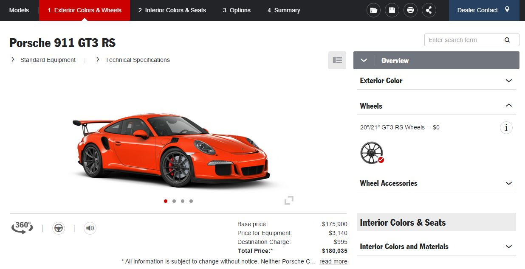The width and height of the screenshot is (525, 269).
Task: Share the configuration via the share icon
Action: 429,10
